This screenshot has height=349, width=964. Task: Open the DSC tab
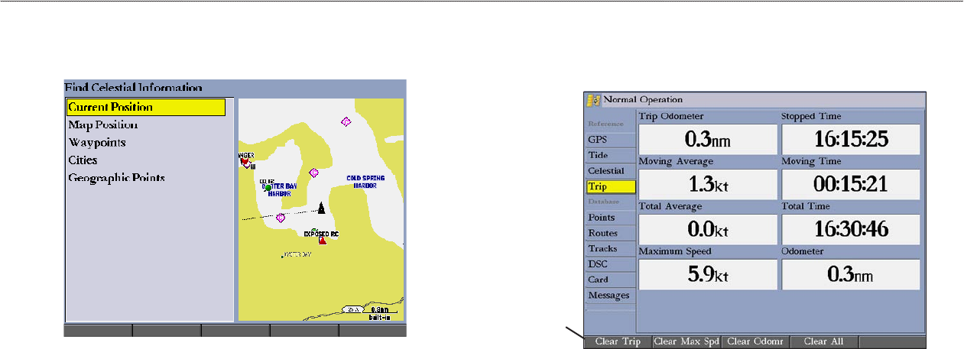pos(611,264)
